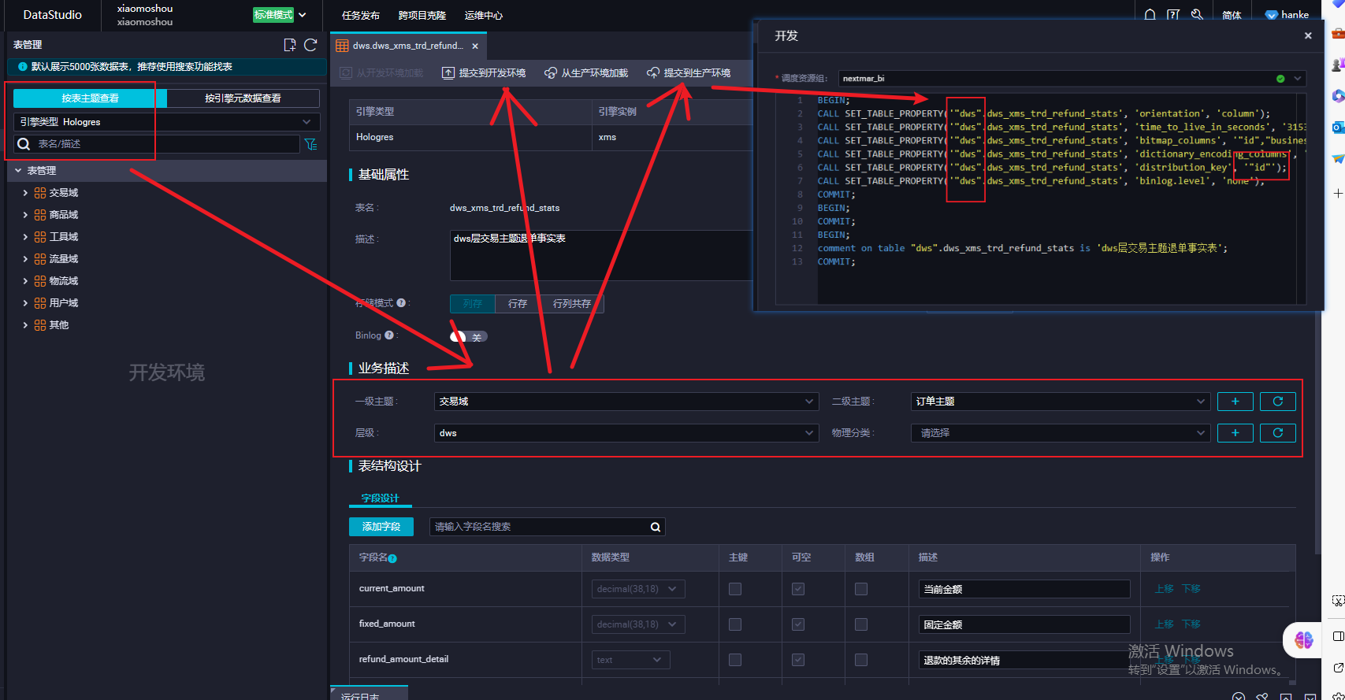Toggle the Binlog switch

coord(469,336)
